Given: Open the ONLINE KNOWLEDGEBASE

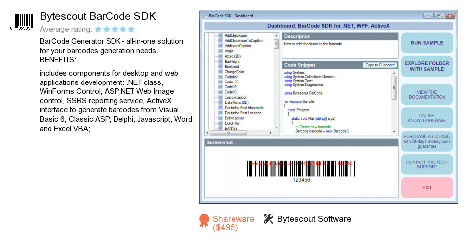Looking at the screenshot, I should [x=427, y=118].
